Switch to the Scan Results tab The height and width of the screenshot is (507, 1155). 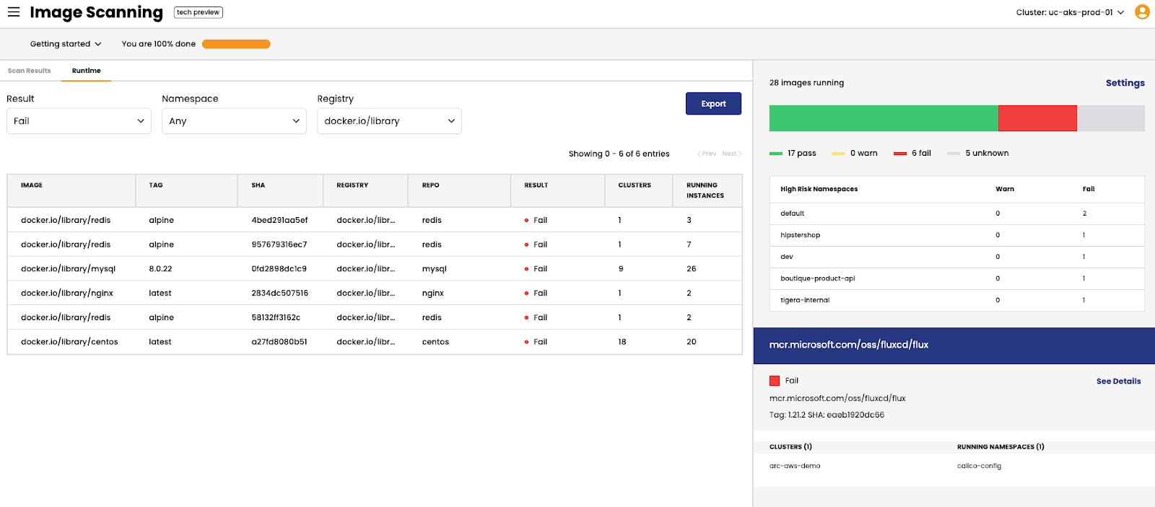point(30,71)
